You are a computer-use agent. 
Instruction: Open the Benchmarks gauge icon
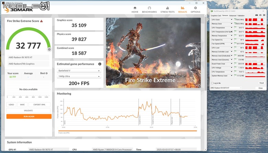click(x=149, y=8)
